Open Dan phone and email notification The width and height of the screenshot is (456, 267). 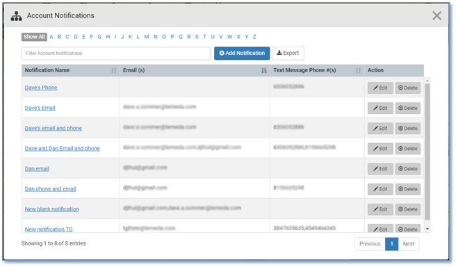[50, 189]
